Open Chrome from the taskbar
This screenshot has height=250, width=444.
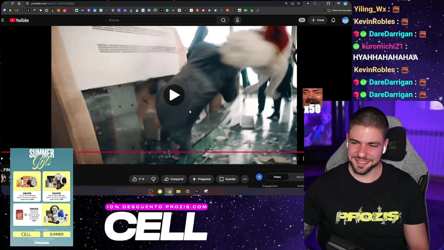(169, 192)
